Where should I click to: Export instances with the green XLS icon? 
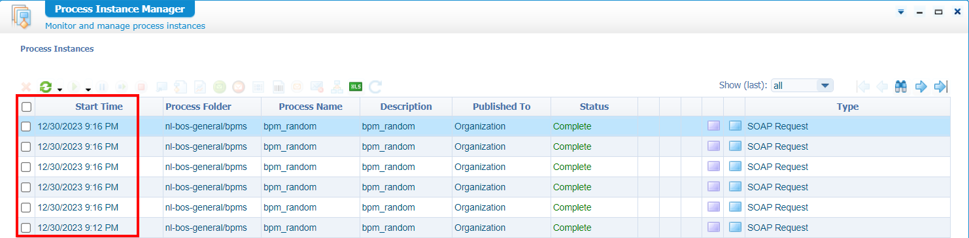tap(355, 86)
